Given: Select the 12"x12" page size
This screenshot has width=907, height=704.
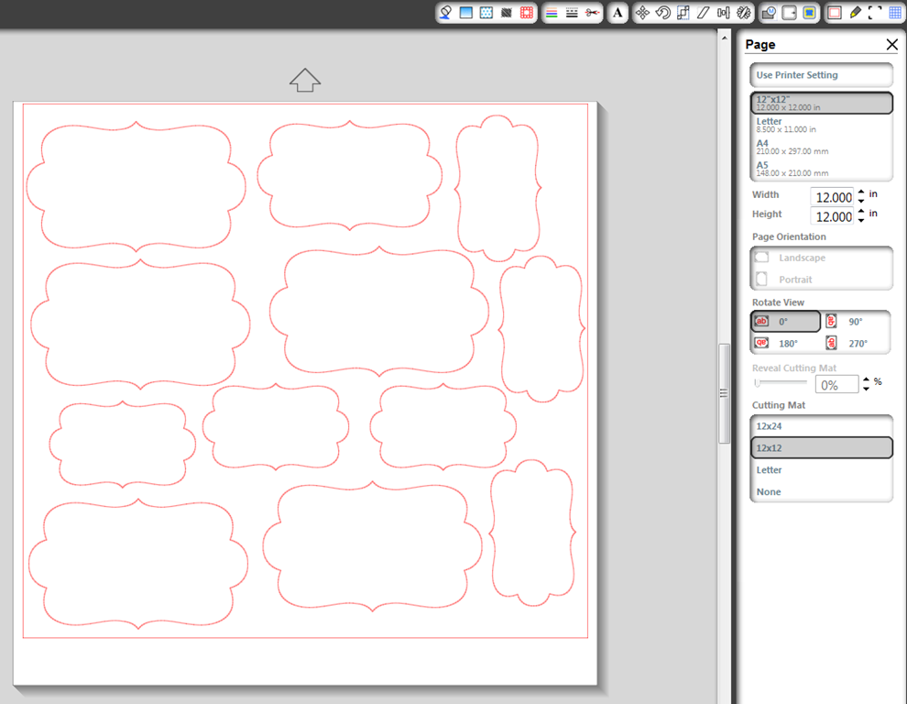Looking at the screenshot, I should 822,103.
